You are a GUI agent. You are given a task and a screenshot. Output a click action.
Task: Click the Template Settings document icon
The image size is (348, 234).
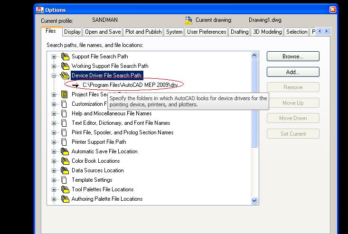(64, 180)
